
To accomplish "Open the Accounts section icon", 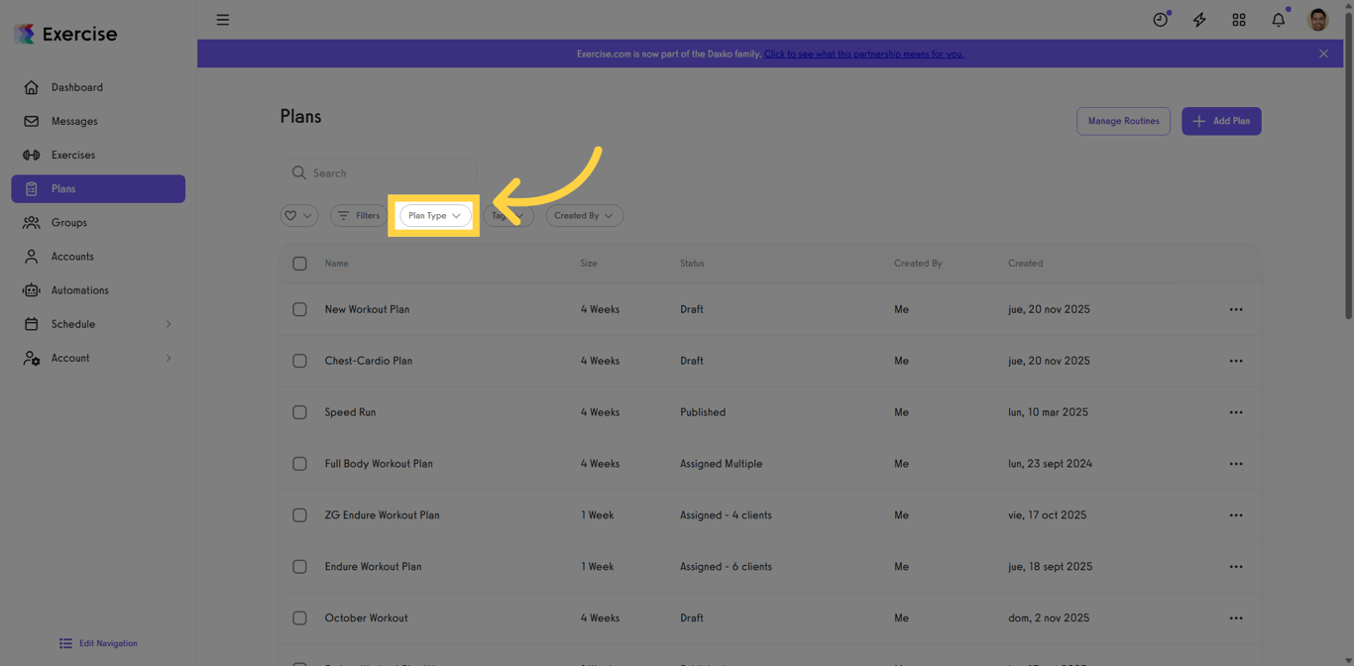I will (x=32, y=256).
